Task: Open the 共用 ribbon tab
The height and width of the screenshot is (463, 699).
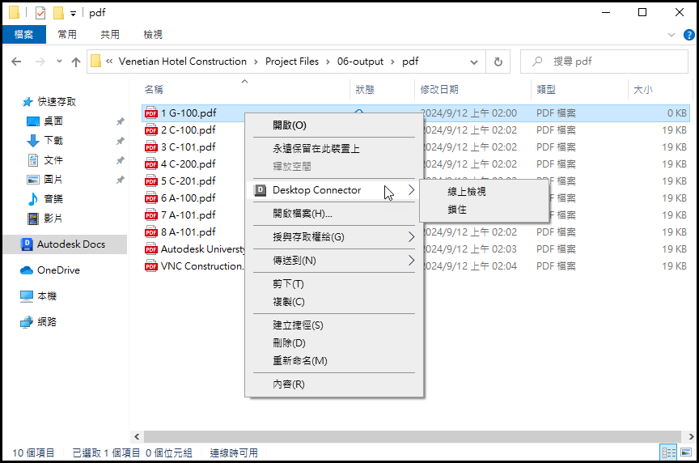Action: click(x=110, y=35)
